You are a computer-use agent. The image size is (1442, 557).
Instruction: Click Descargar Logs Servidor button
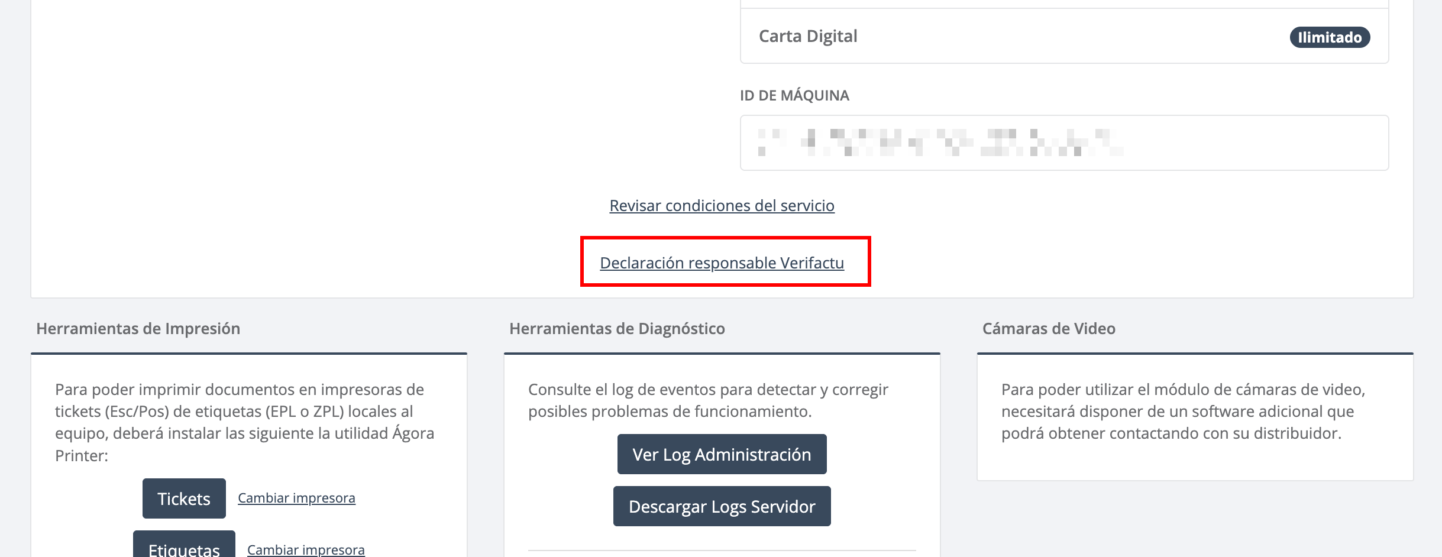coord(722,506)
